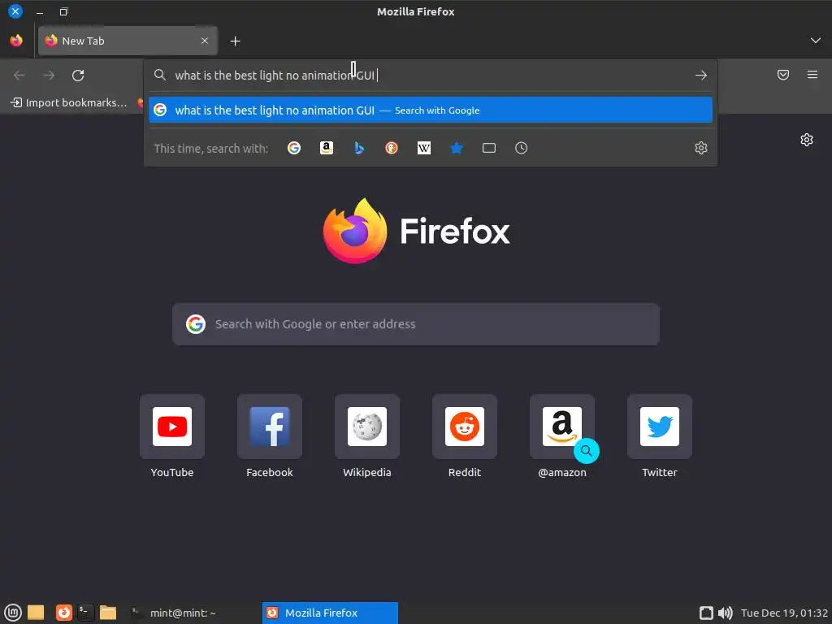Click the address bar text field
Screen dimensions: 832x624
[x=430, y=76]
